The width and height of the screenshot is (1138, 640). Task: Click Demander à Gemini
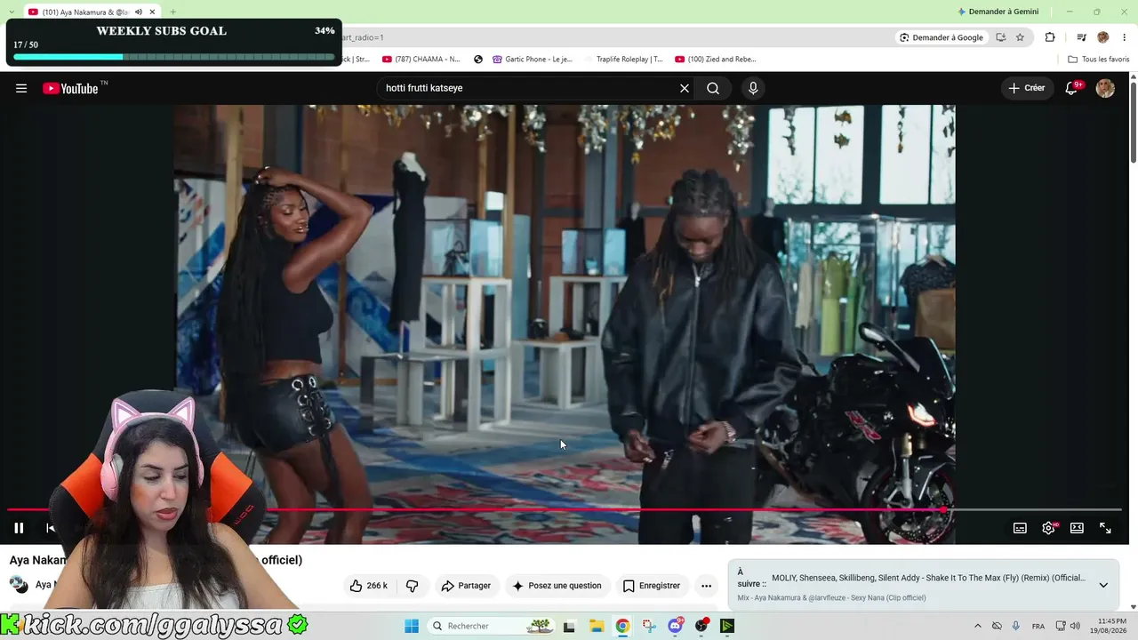click(998, 12)
